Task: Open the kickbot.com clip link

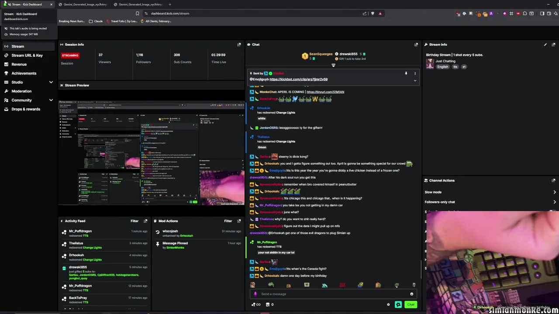Action: [298, 79]
